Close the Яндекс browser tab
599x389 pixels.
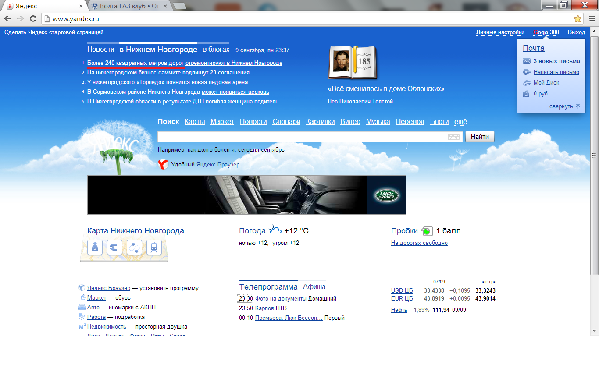[81, 6]
